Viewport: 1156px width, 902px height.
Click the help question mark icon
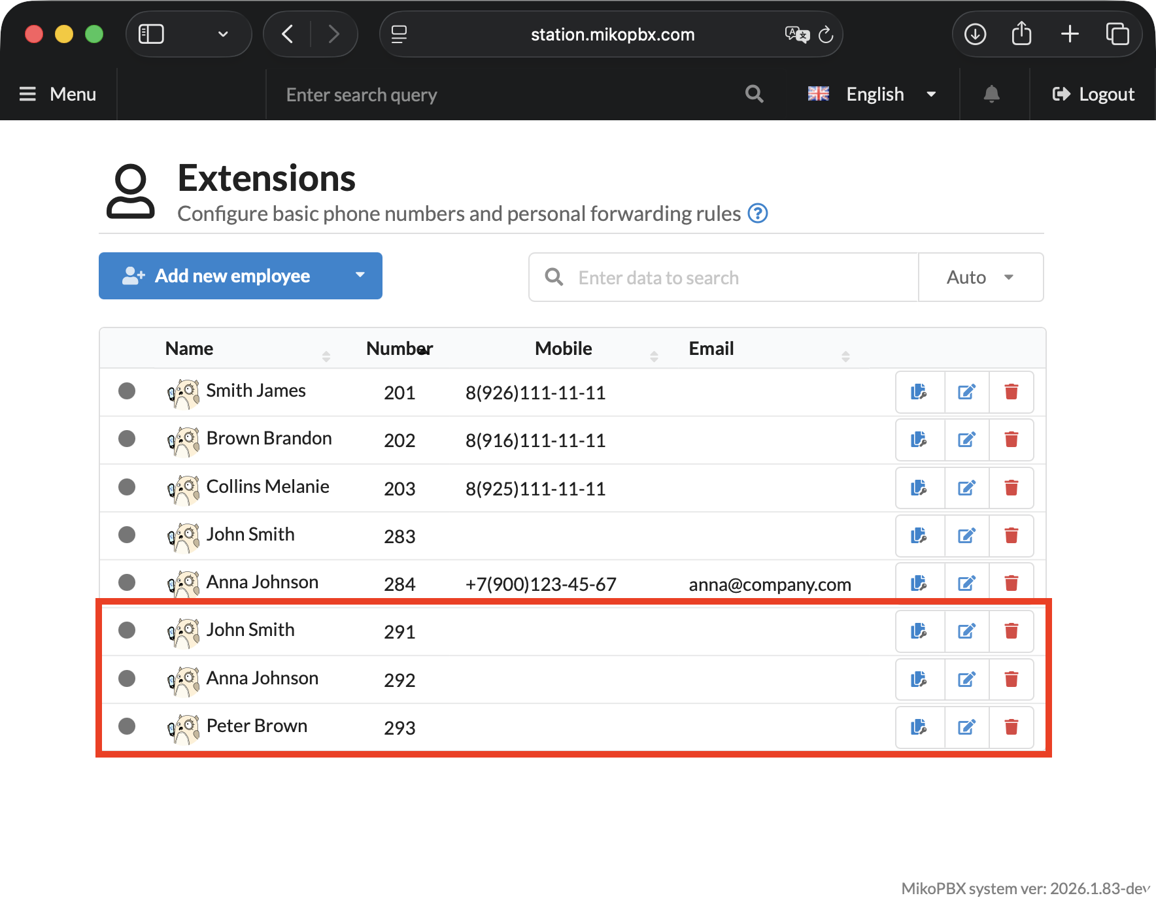757,214
